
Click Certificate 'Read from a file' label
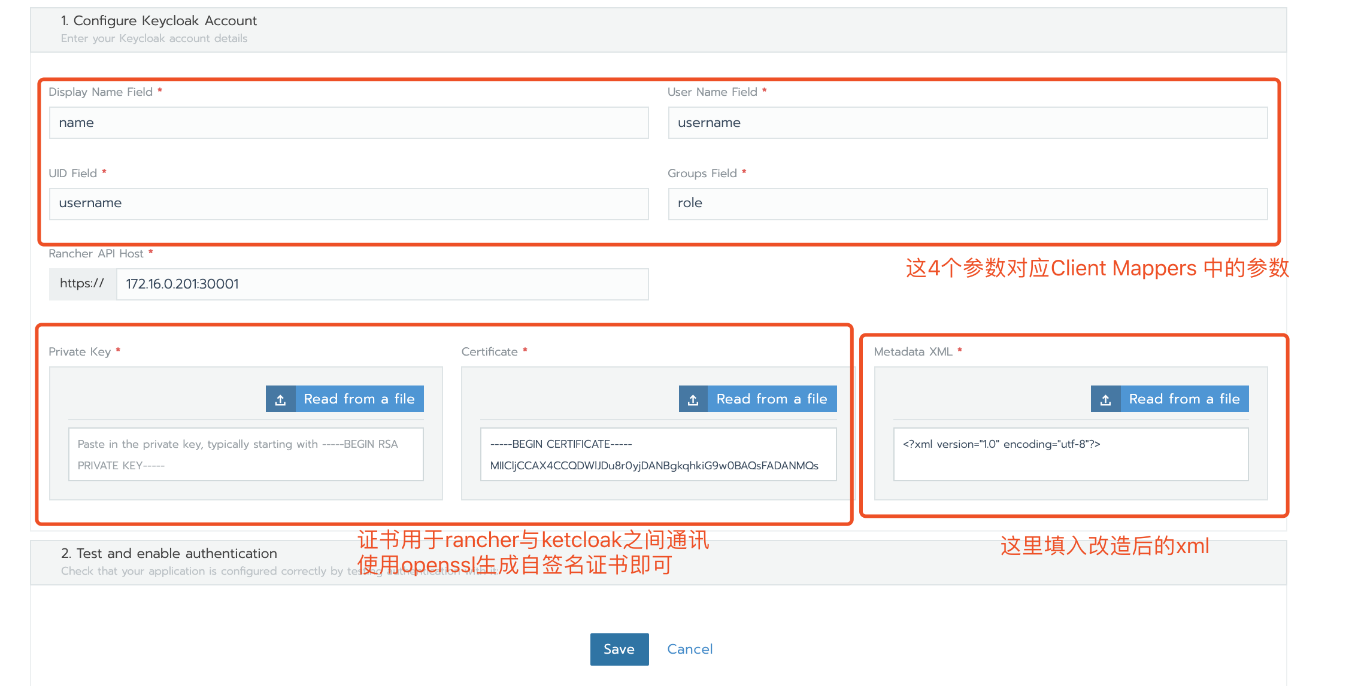click(772, 399)
